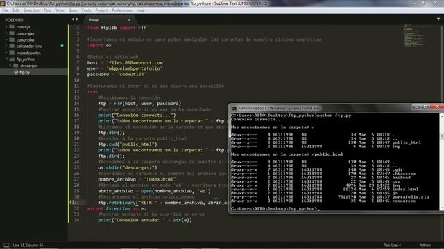Screen dimensions: 444x249
Task: Click line number 1 in gutter
Action: 78,28
